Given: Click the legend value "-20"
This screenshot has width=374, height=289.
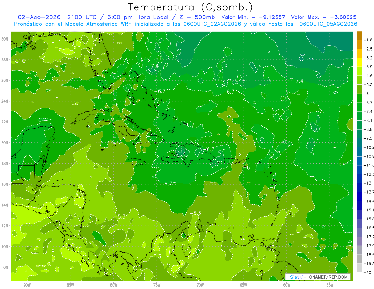Looking at the screenshot, I should [367, 272].
